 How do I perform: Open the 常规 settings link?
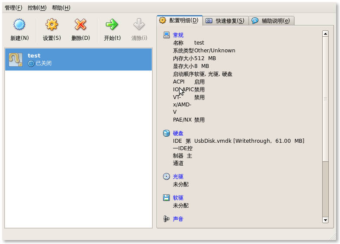(178, 35)
